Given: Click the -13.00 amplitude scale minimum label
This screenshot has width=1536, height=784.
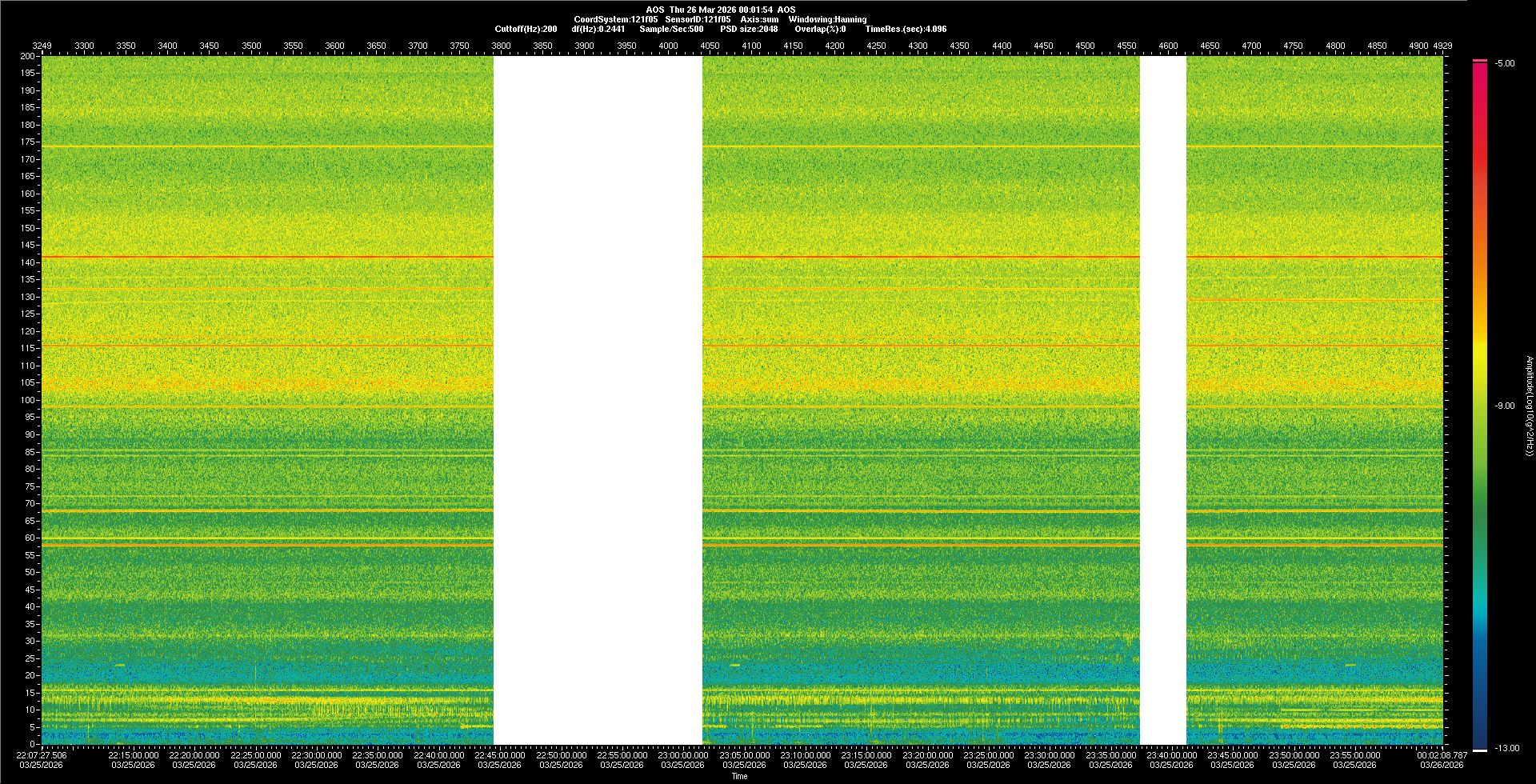Looking at the screenshot, I should [1506, 748].
